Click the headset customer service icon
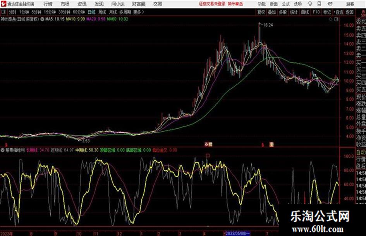Viewport: 366px width, 236px height. (x=310, y=4)
